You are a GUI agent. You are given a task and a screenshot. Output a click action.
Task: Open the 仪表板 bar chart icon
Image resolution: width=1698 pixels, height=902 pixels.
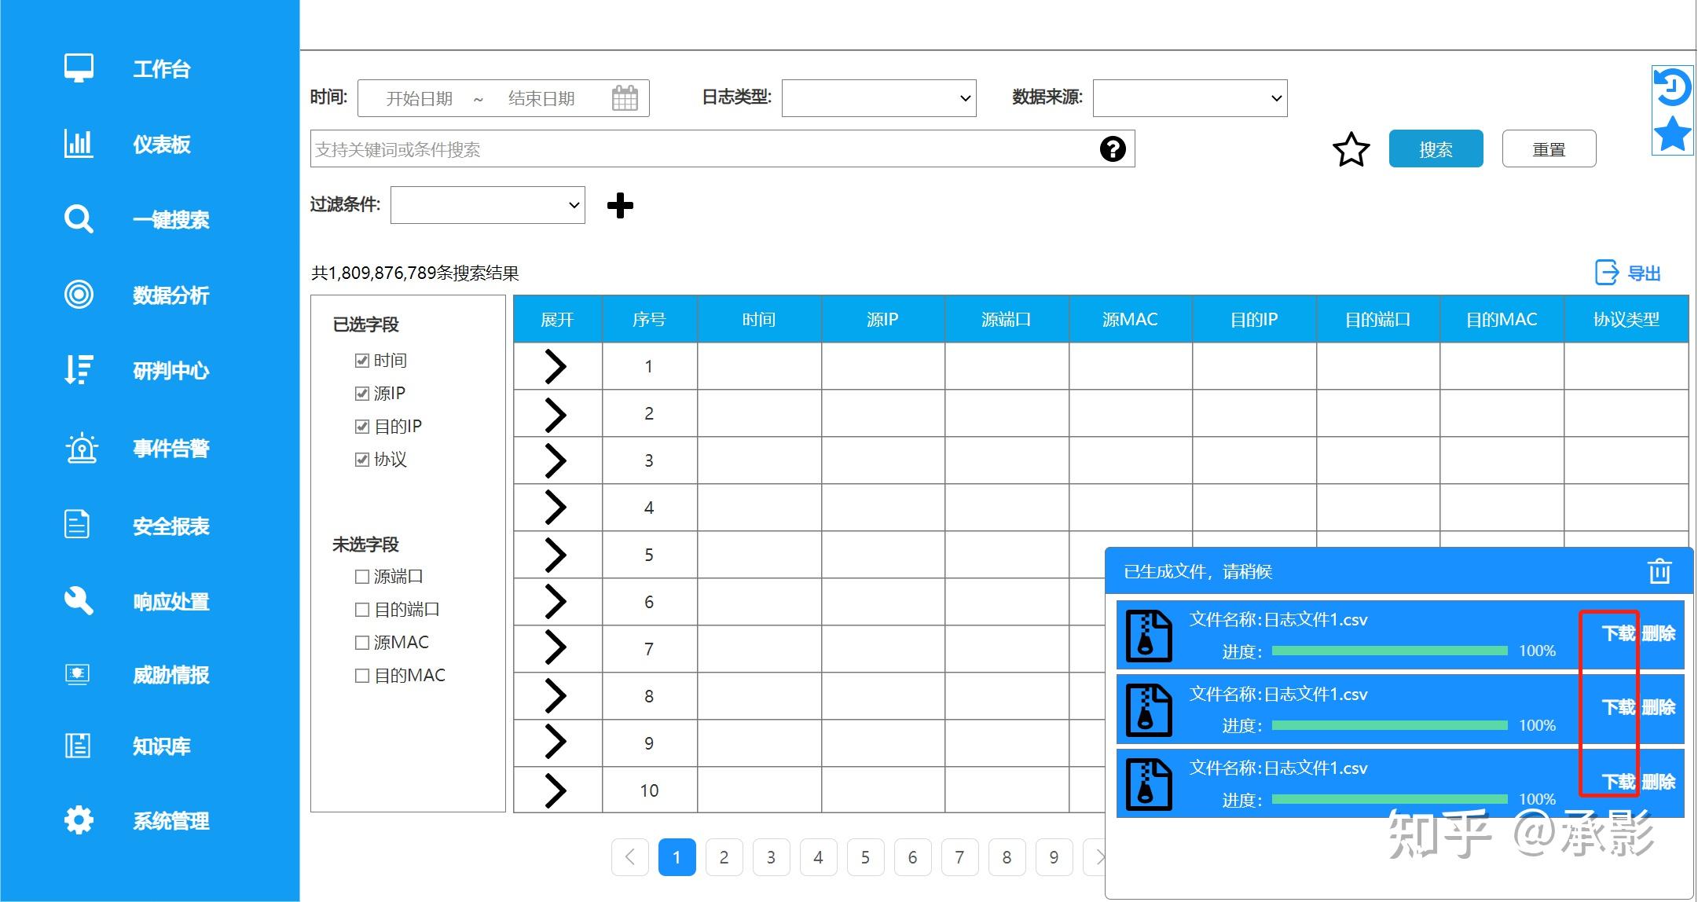point(79,144)
